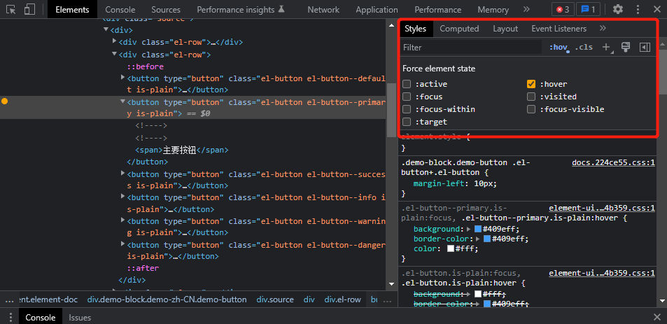Expand border-color shorthand in primary hover rule

pos(478,239)
